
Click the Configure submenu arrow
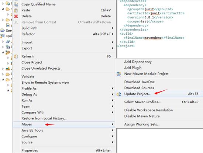(113, 136)
